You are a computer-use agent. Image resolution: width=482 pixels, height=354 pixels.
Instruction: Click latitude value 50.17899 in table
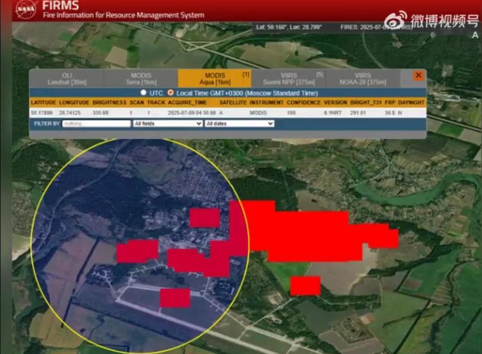[42, 113]
